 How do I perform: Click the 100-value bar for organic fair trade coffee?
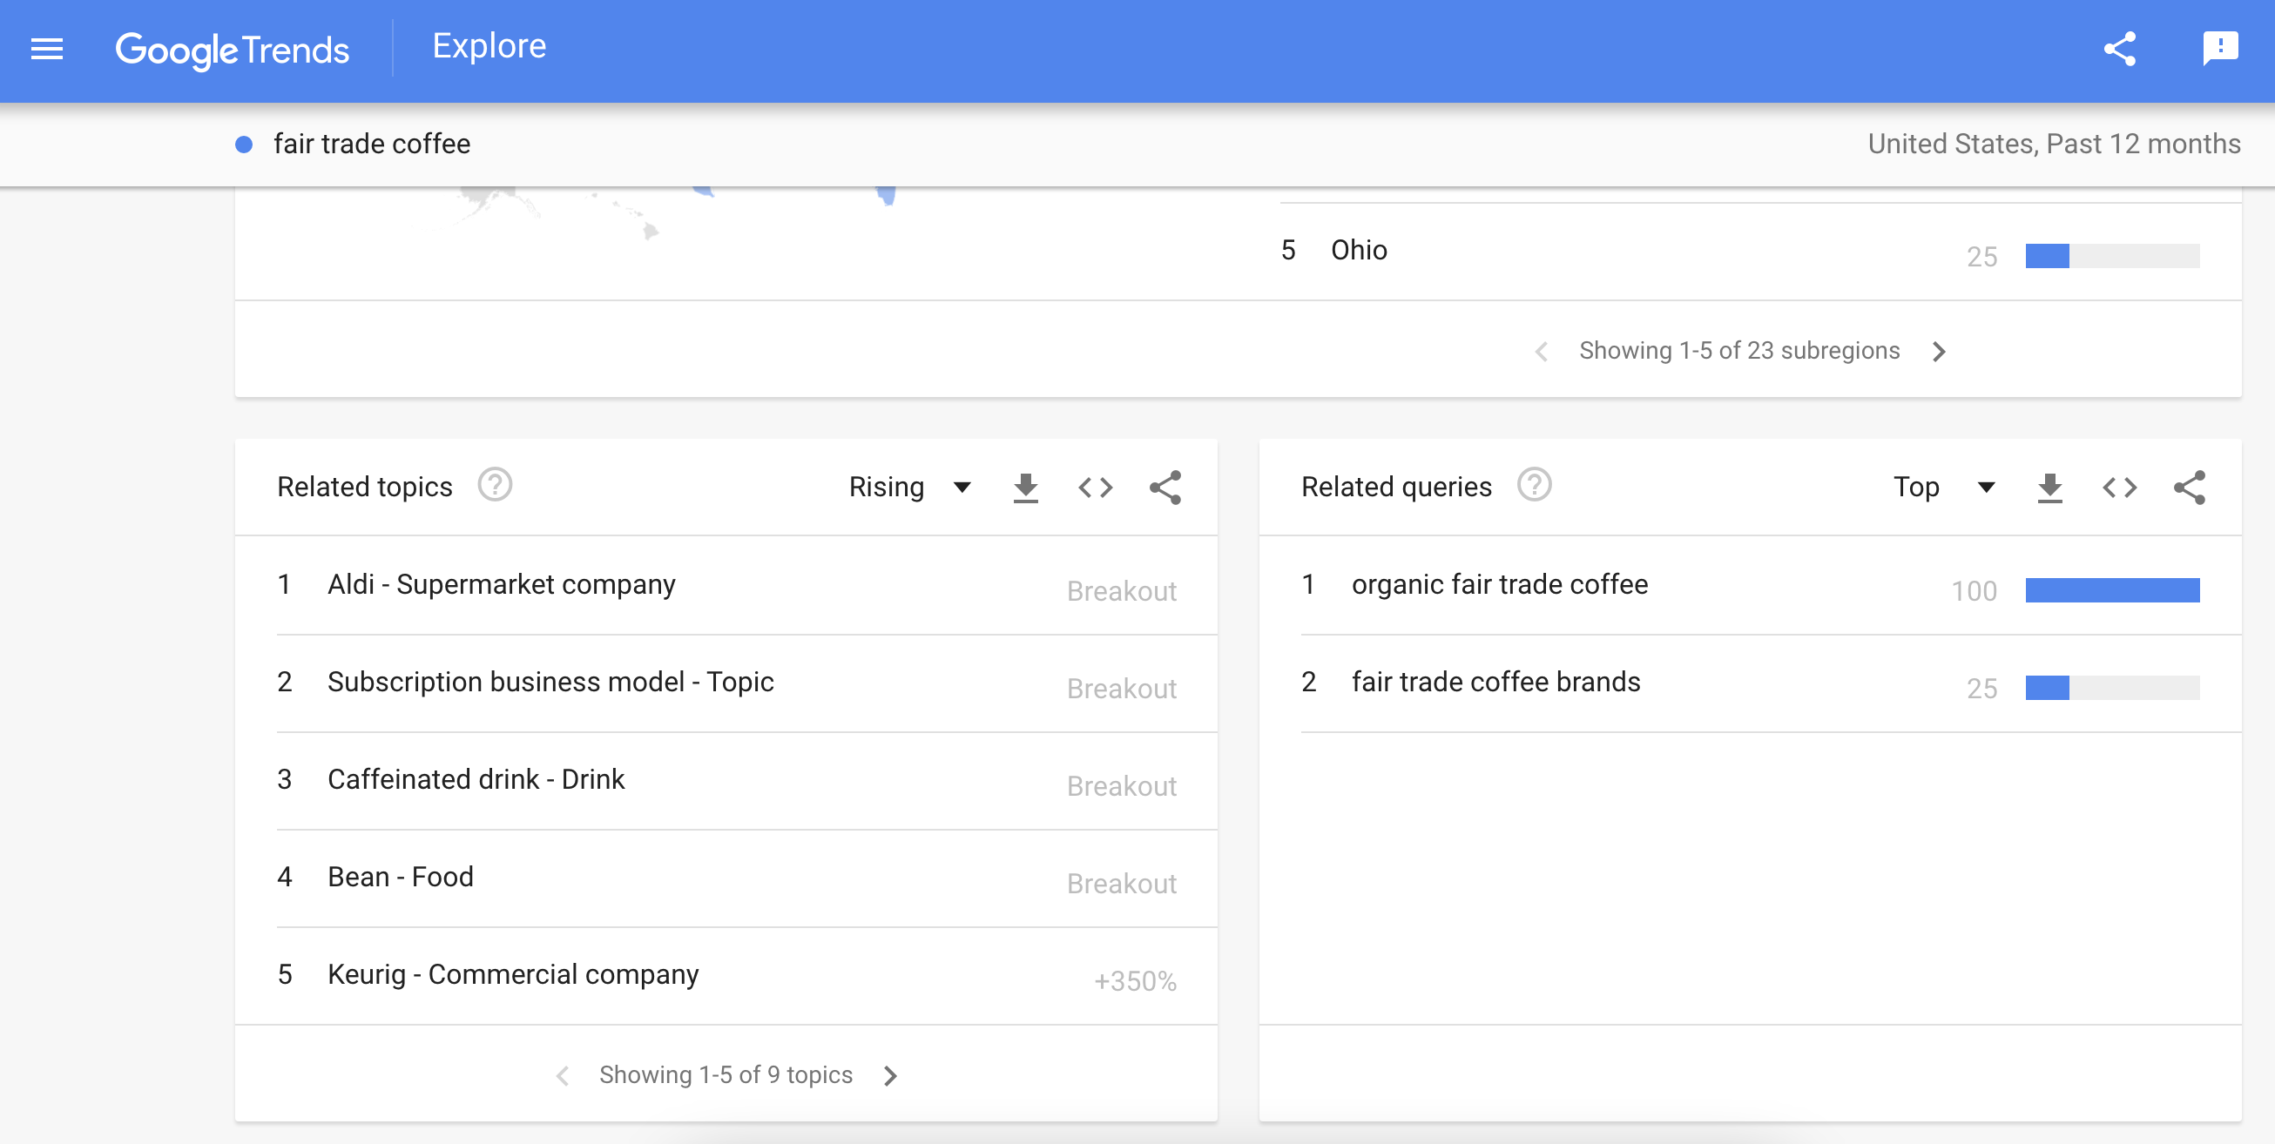click(2112, 590)
